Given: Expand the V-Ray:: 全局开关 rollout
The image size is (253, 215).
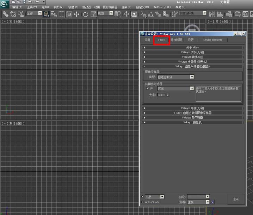Looking at the screenshot, I should click(x=192, y=62).
